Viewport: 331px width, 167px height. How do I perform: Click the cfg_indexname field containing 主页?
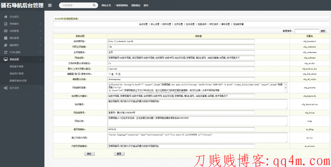click(x=181, y=52)
